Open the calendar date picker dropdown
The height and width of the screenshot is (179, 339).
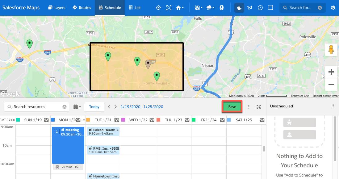(x=77, y=107)
